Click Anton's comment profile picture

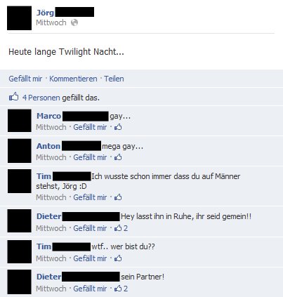[20, 151]
